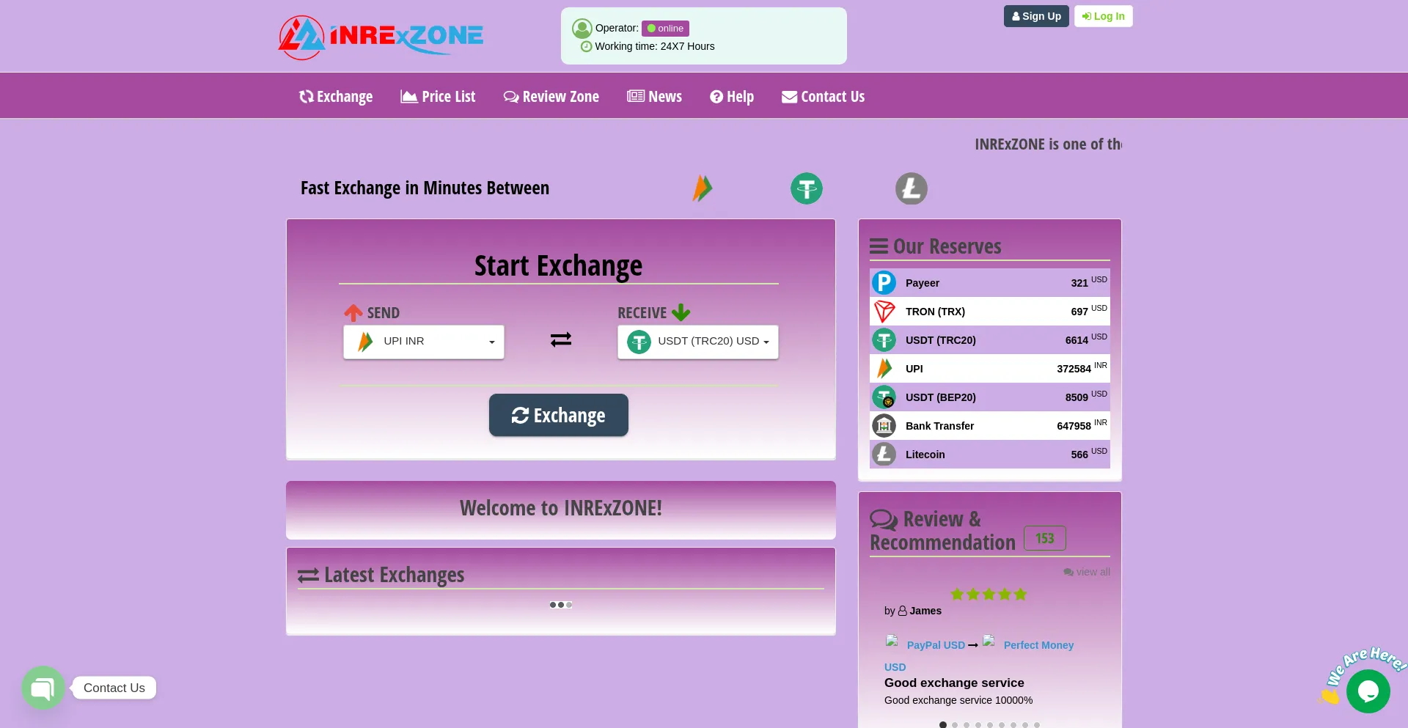1408x728 pixels.
Task: Click the Payeer reserve icon
Action: [x=884, y=282]
